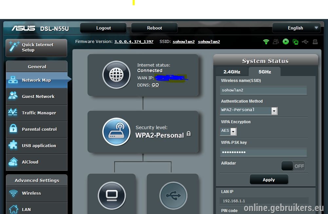Click the first sohowlan2 SSID link

tap(184, 42)
